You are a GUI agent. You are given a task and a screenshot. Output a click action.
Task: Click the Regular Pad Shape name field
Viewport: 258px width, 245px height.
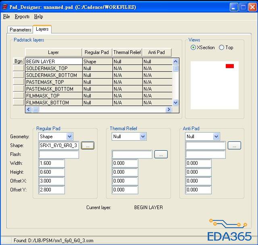pos(59,145)
